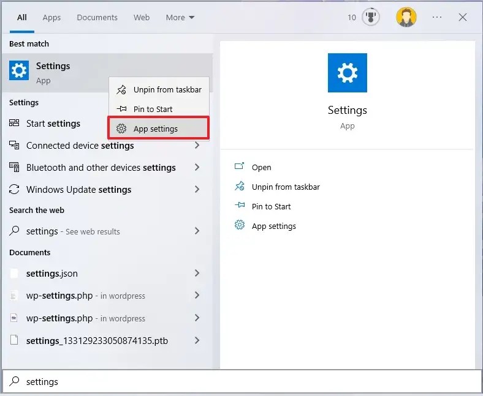Expand the settings.json chevron
Screen dimensions: 483x396
tap(197, 273)
